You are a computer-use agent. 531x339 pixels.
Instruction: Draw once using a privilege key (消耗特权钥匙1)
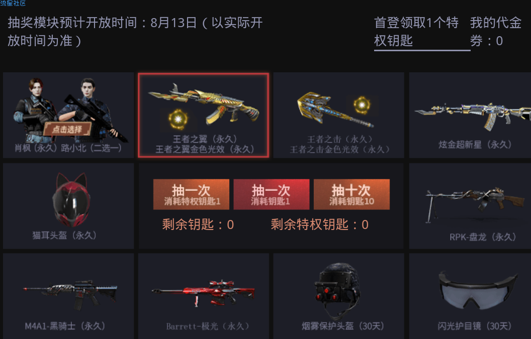192,194
